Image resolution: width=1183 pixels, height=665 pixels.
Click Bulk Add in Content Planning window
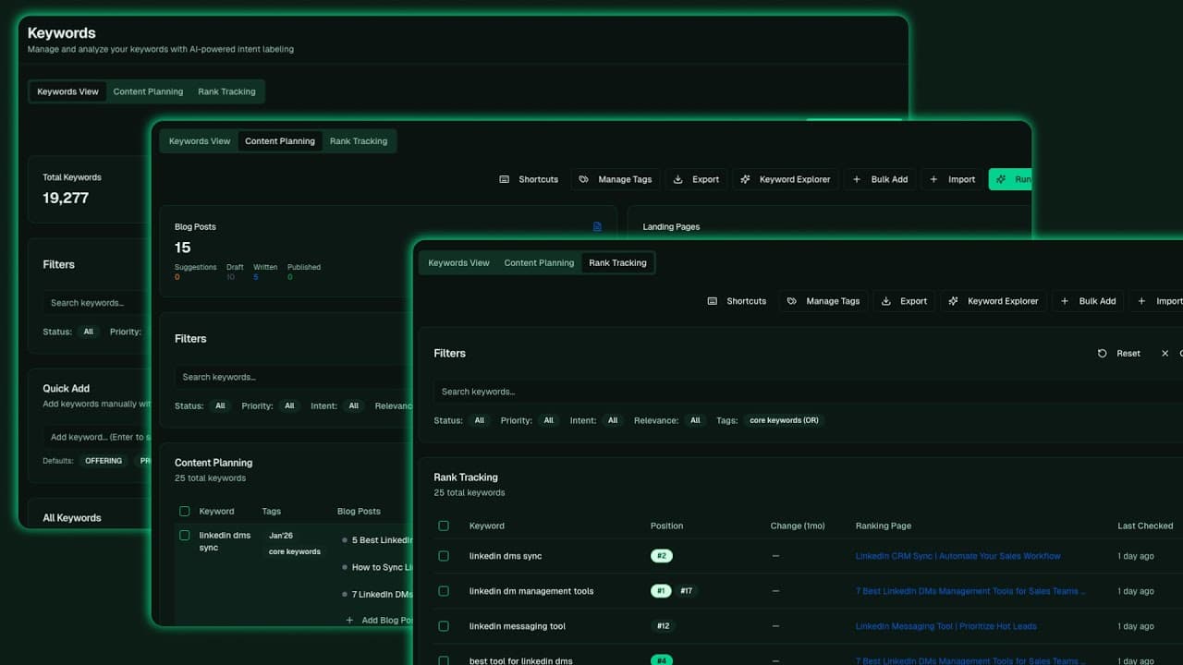pos(880,179)
